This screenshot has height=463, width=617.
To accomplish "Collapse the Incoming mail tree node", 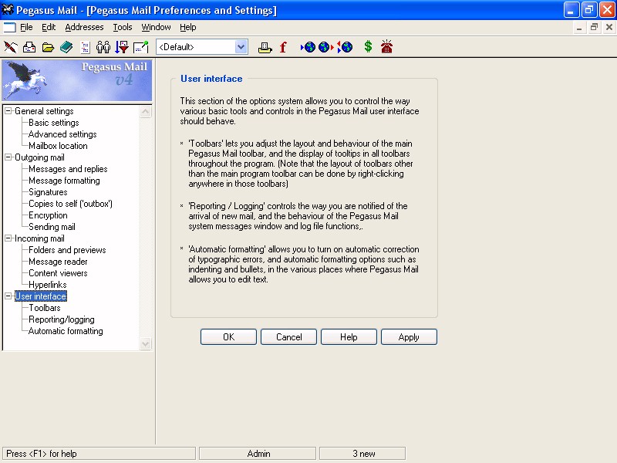I will tap(8, 238).
